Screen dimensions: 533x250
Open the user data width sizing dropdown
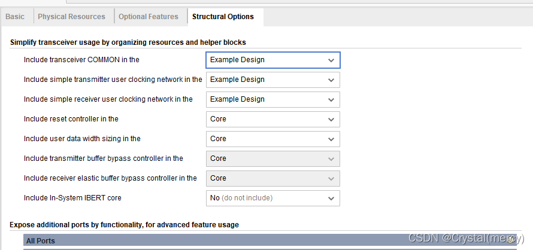click(x=272, y=139)
